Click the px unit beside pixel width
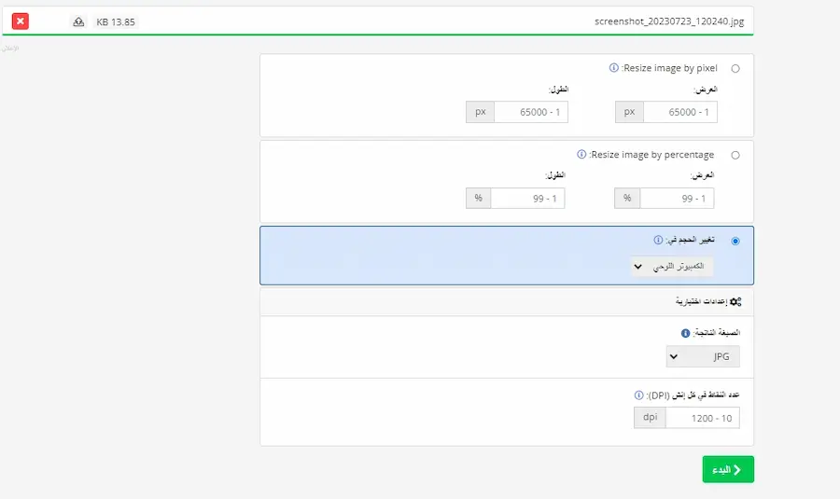Screen dimensions: 840x499 tap(629, 112)
